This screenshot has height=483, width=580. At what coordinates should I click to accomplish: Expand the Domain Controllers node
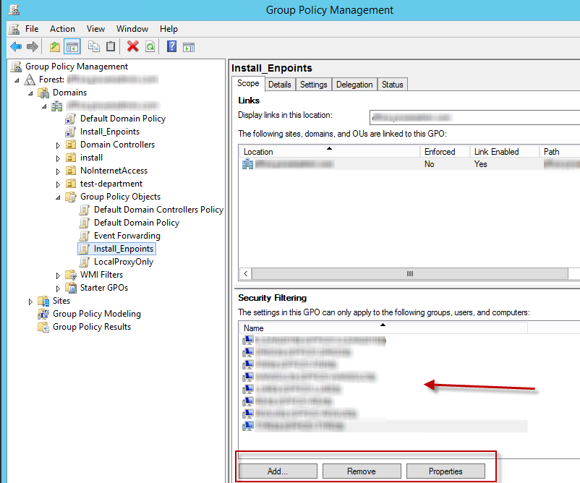click(59, 145)
